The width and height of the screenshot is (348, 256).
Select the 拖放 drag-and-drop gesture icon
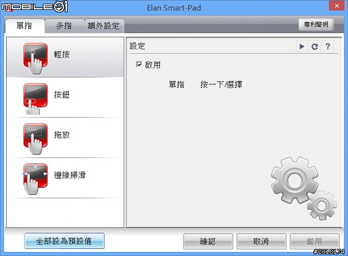[35, 139]
